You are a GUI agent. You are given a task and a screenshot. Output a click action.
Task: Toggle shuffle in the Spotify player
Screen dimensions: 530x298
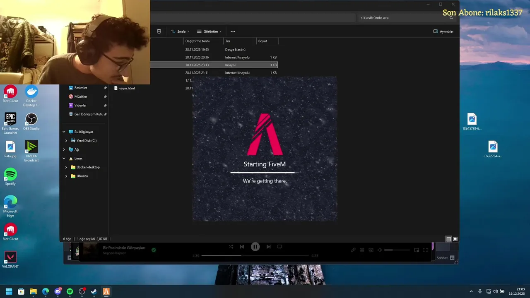tap(231, 247)
